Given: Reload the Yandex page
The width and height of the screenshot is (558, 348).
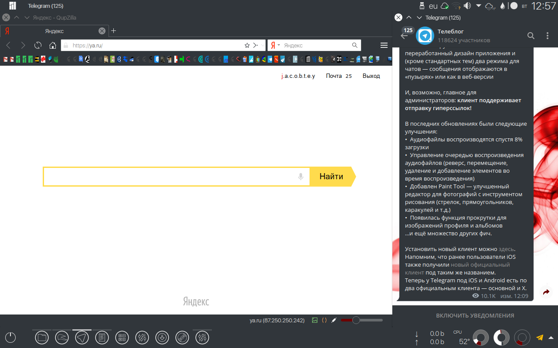Looking at the screenshot, I should tap(38, 45).
